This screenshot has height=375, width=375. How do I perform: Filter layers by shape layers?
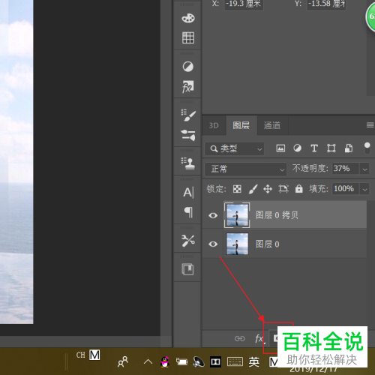[331, 148]
